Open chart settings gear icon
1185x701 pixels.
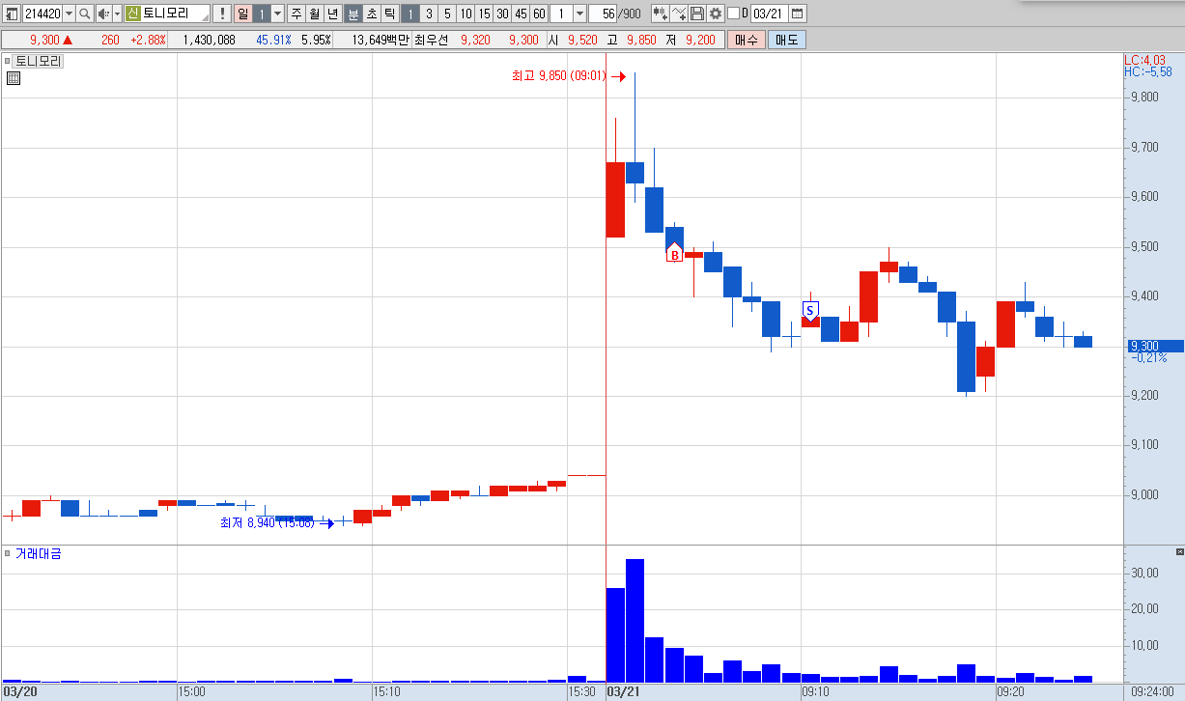pyautogui.click(x=716, y=14)
